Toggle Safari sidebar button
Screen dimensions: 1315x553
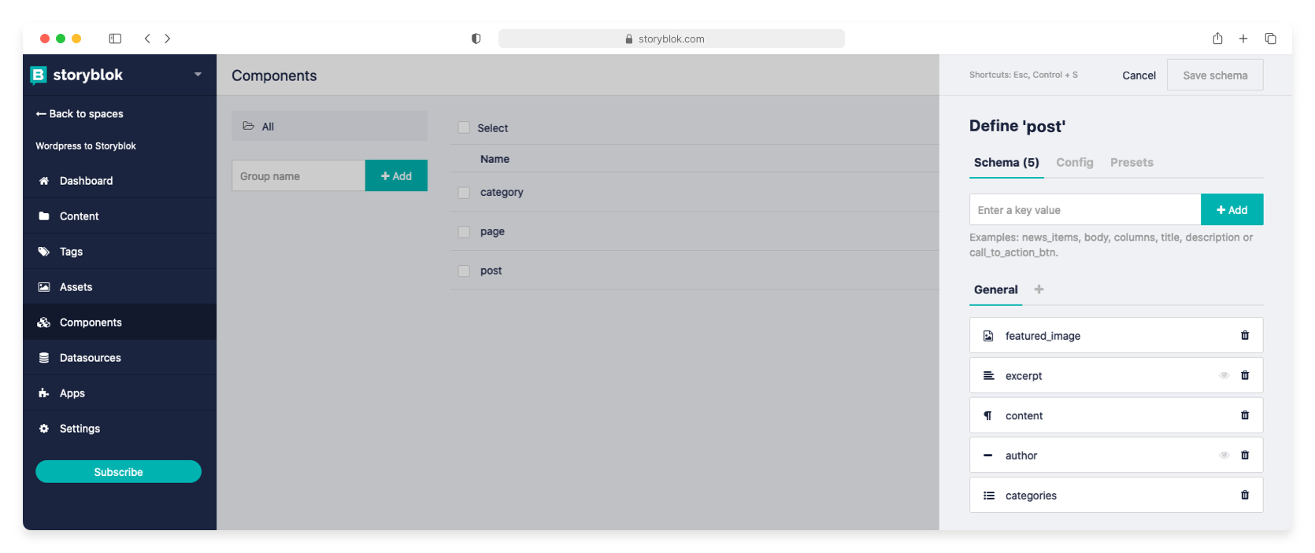(115, 39)
